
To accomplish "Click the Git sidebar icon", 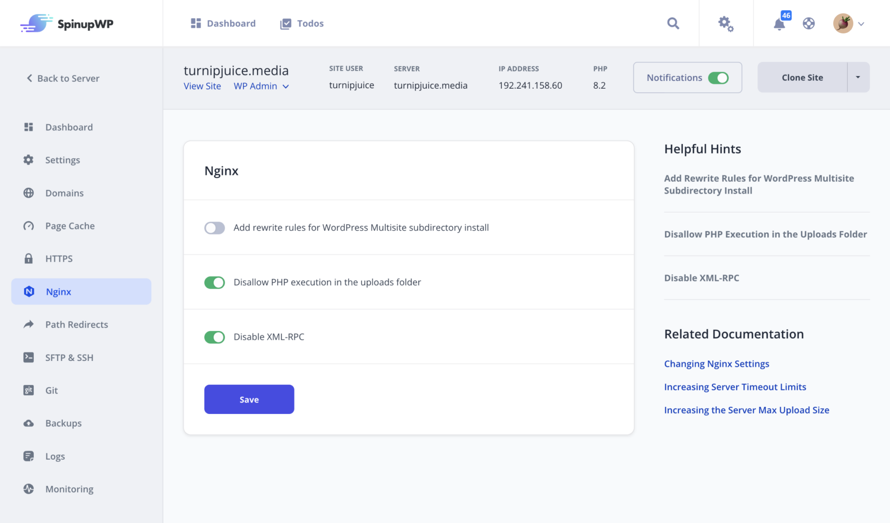I will point(28,390).
